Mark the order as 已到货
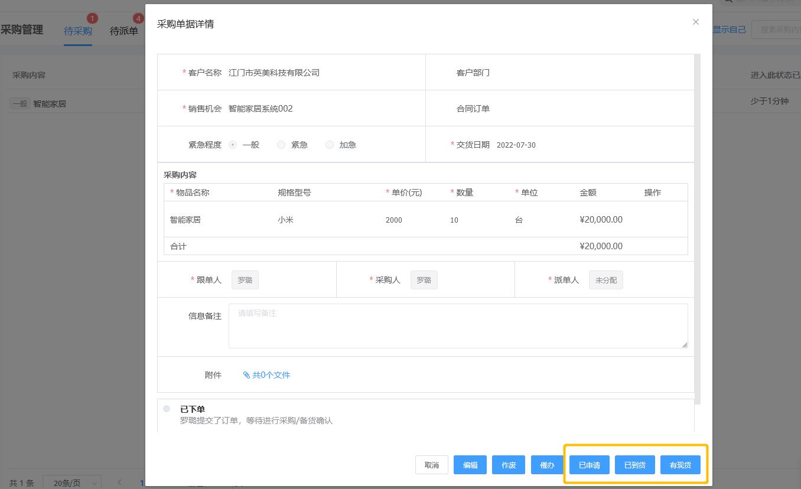Viewport: 801px width, 489px height. (x=635, y=465)
